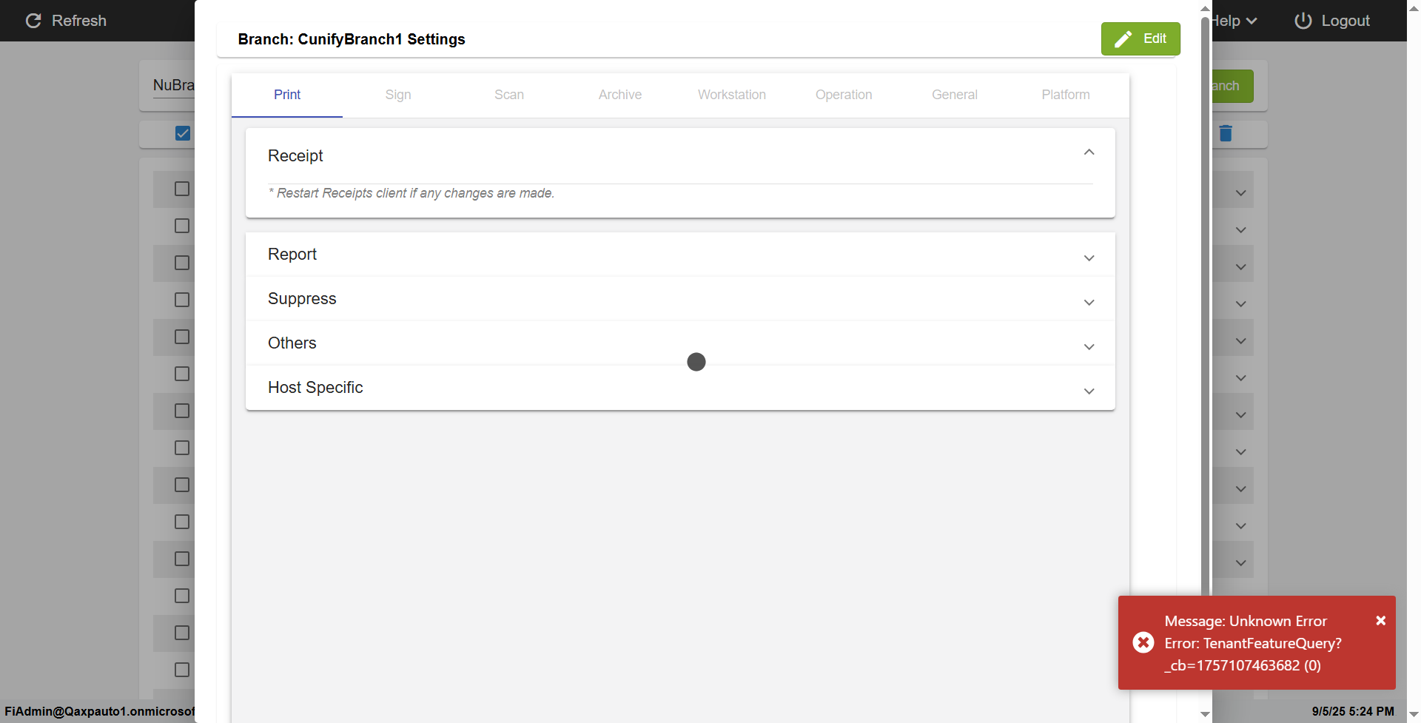Click the FiAdmin user account text
This screenshot has width=1421, height=723.
point(100,711)
